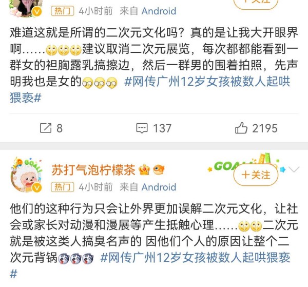Tap the verified V badge on first avatar
The image size is (308, 287).
37,12
